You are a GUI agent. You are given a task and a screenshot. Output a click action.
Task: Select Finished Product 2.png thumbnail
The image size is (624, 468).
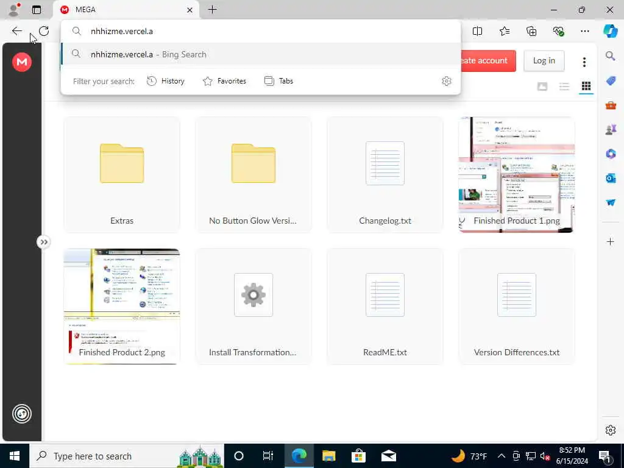point(122,307)
